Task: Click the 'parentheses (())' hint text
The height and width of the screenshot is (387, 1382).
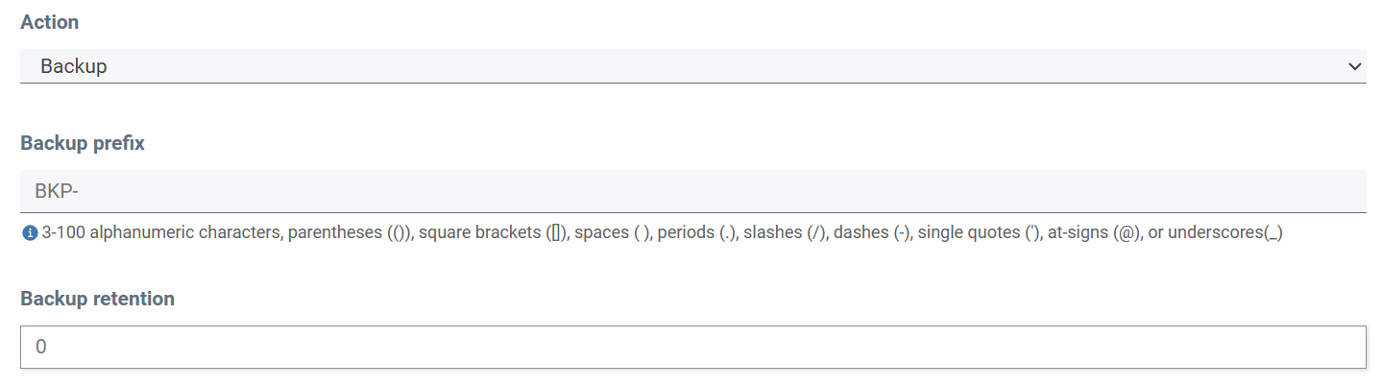Action: click(x=350, y=233)
